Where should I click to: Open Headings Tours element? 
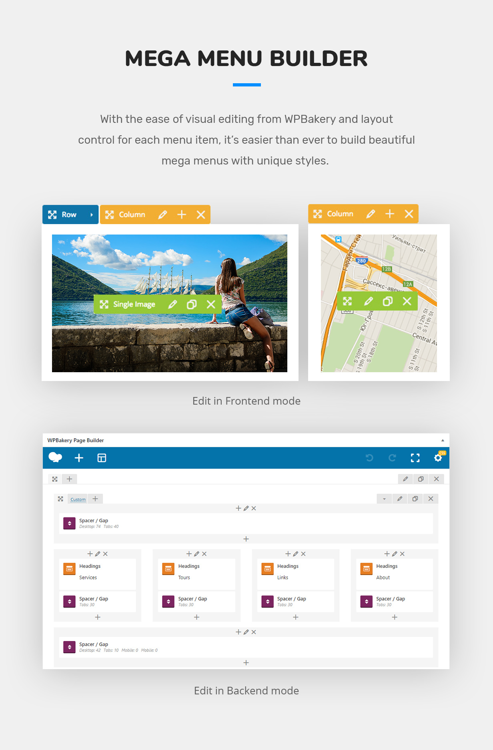tap(196, 574)
